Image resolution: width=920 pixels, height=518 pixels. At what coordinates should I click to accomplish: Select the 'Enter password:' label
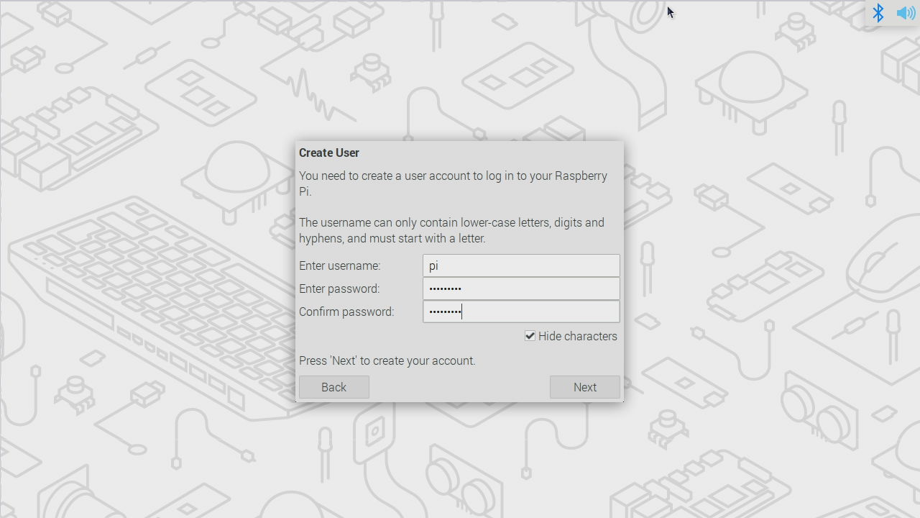339,288
